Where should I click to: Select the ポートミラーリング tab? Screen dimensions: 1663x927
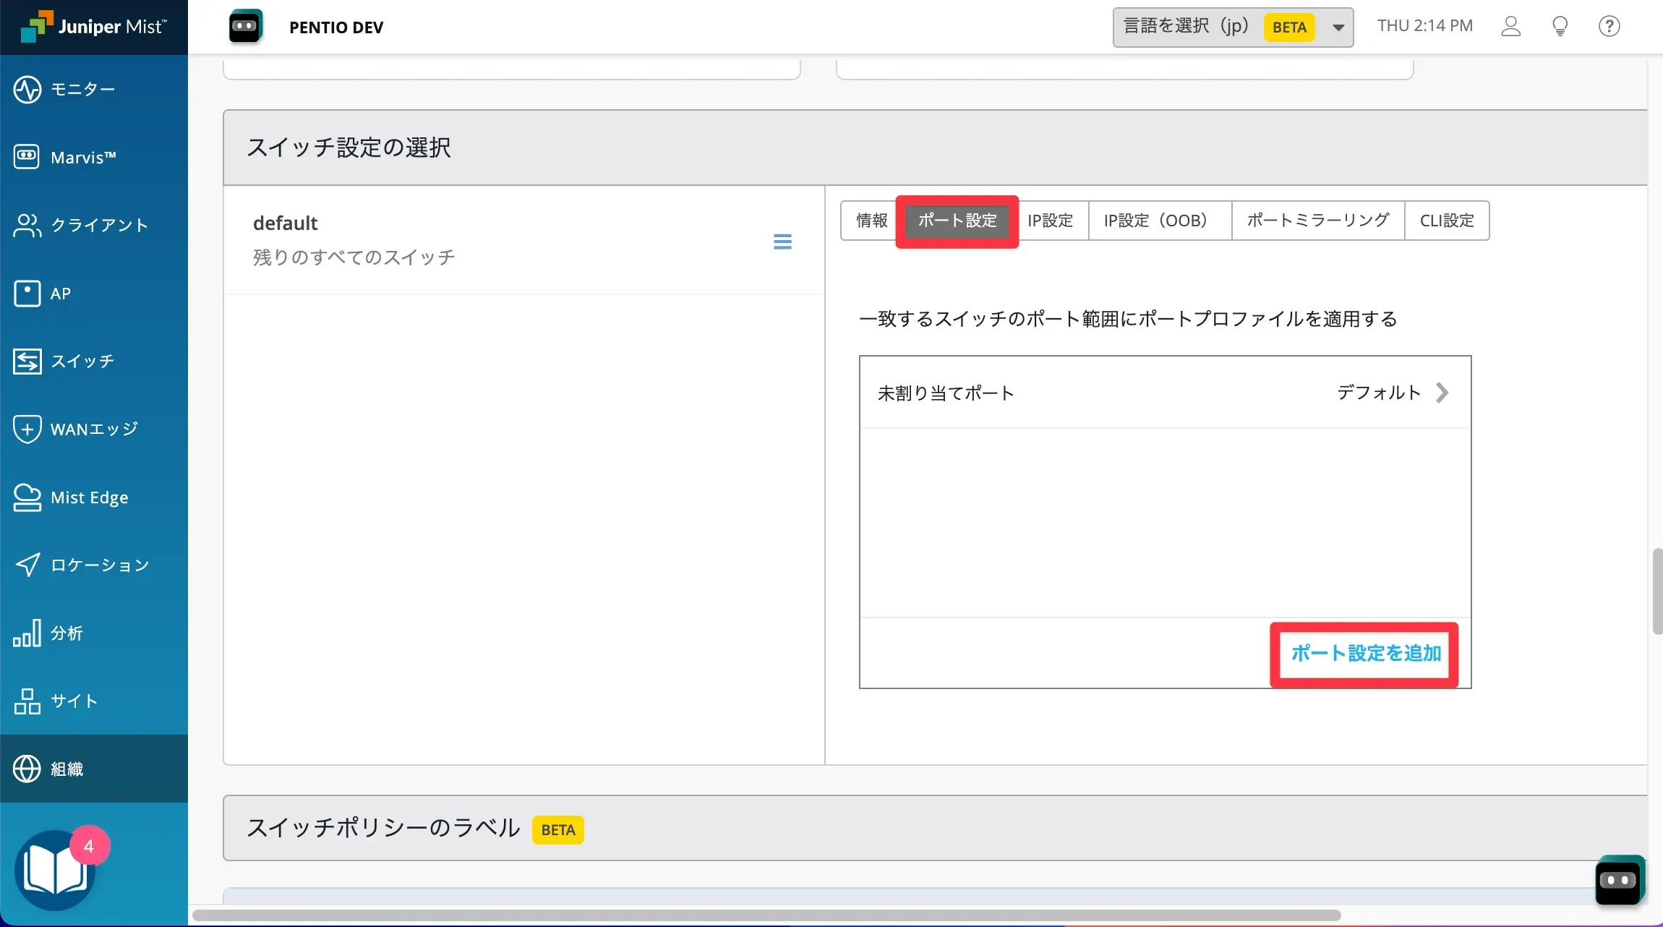point(1317,221)
